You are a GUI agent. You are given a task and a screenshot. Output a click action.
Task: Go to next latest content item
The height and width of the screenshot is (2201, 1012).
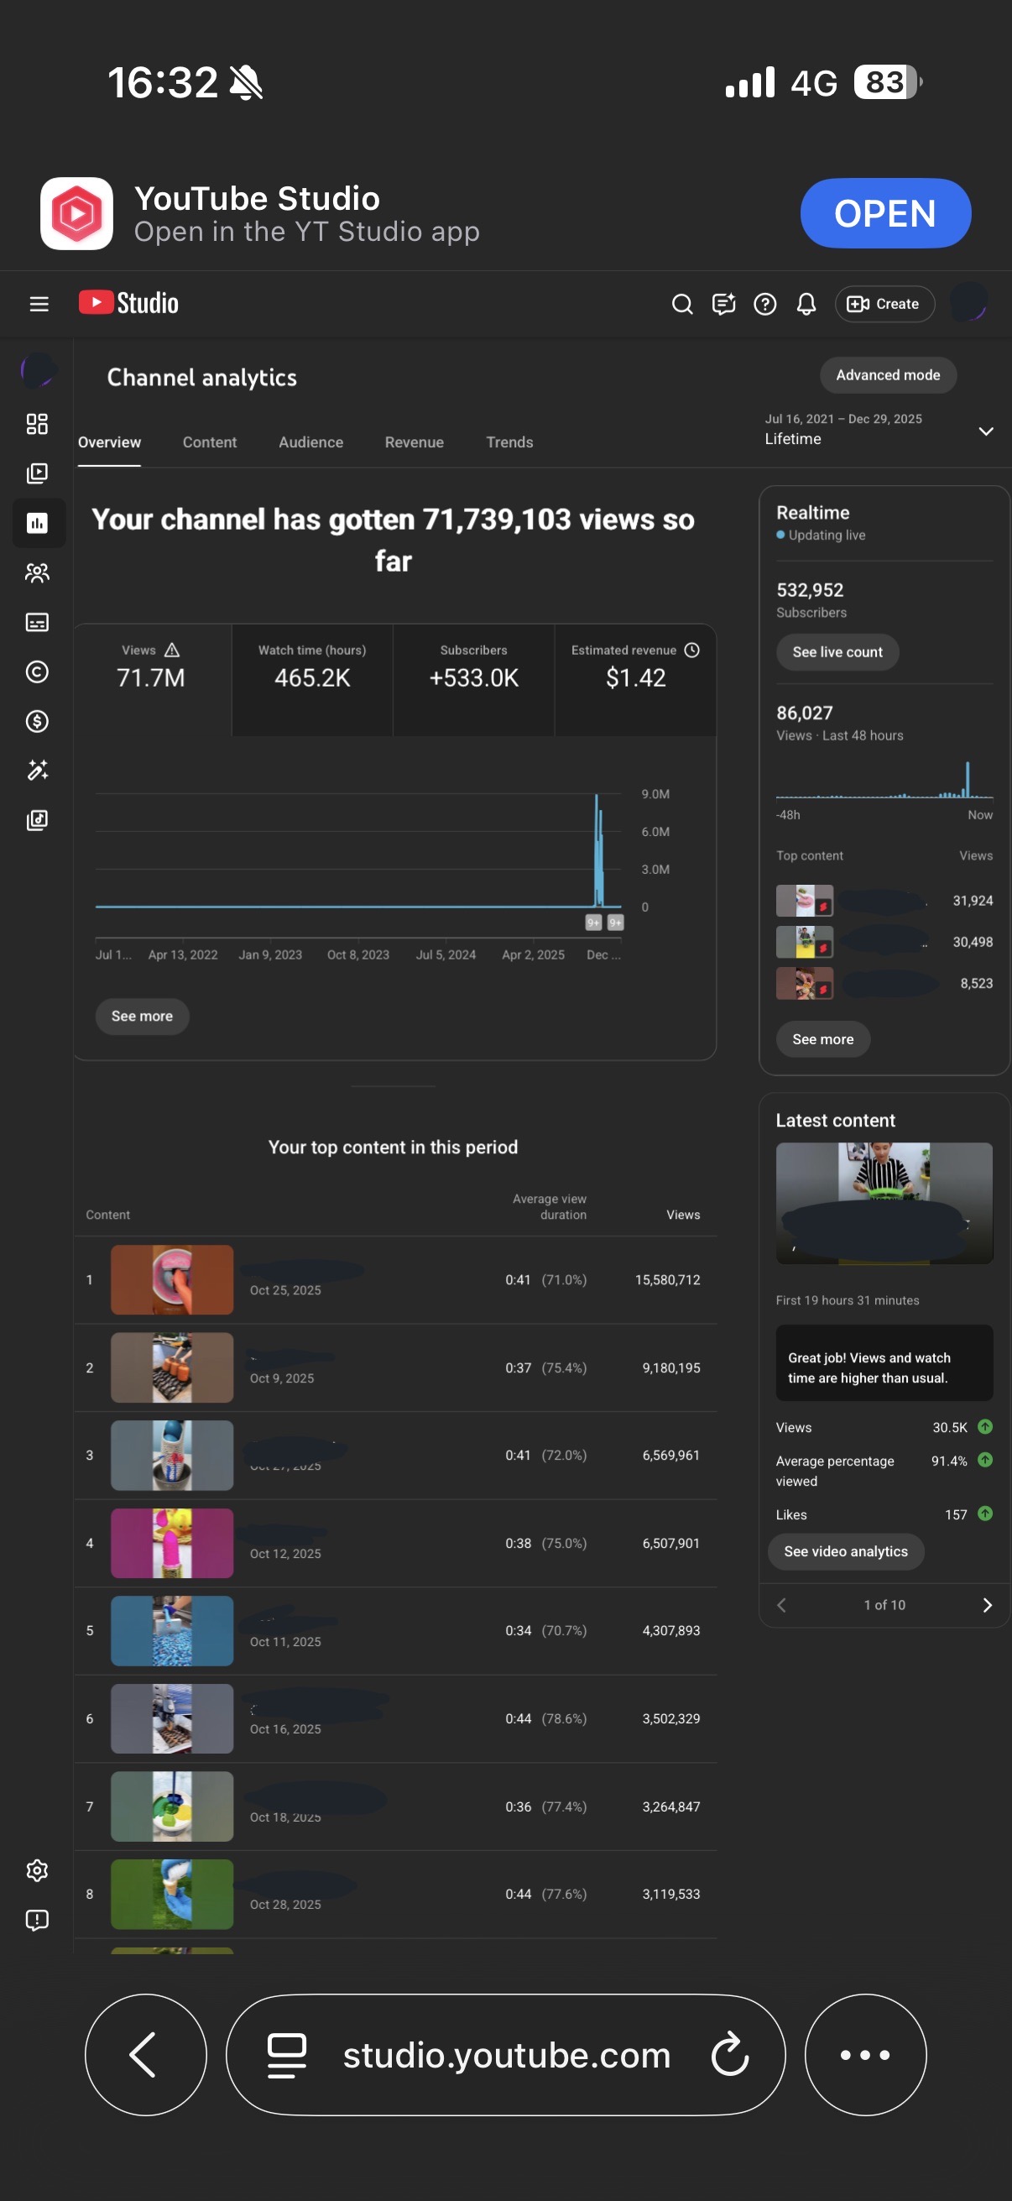986,1605
